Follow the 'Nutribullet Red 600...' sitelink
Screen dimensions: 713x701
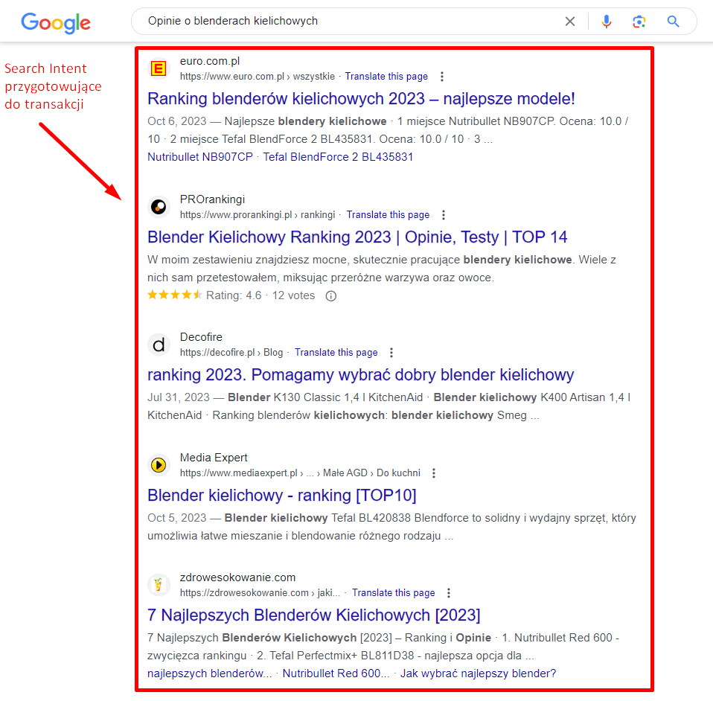[x=336, y=673]
